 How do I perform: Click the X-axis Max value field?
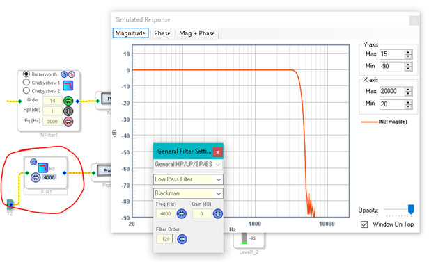392,91
